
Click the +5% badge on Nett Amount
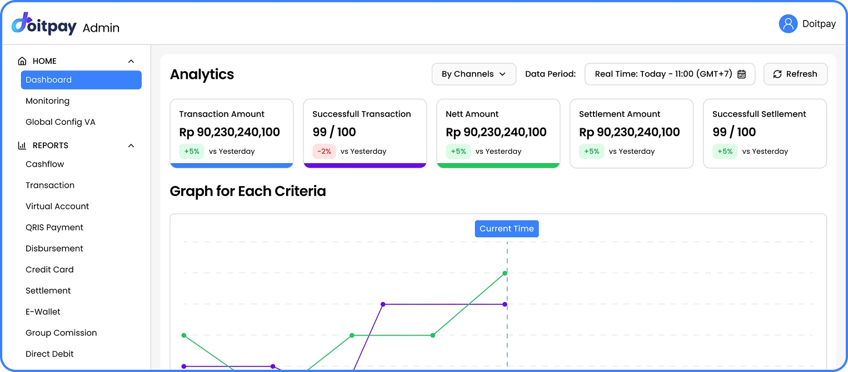pyautogui.click(x=458, y=152)
